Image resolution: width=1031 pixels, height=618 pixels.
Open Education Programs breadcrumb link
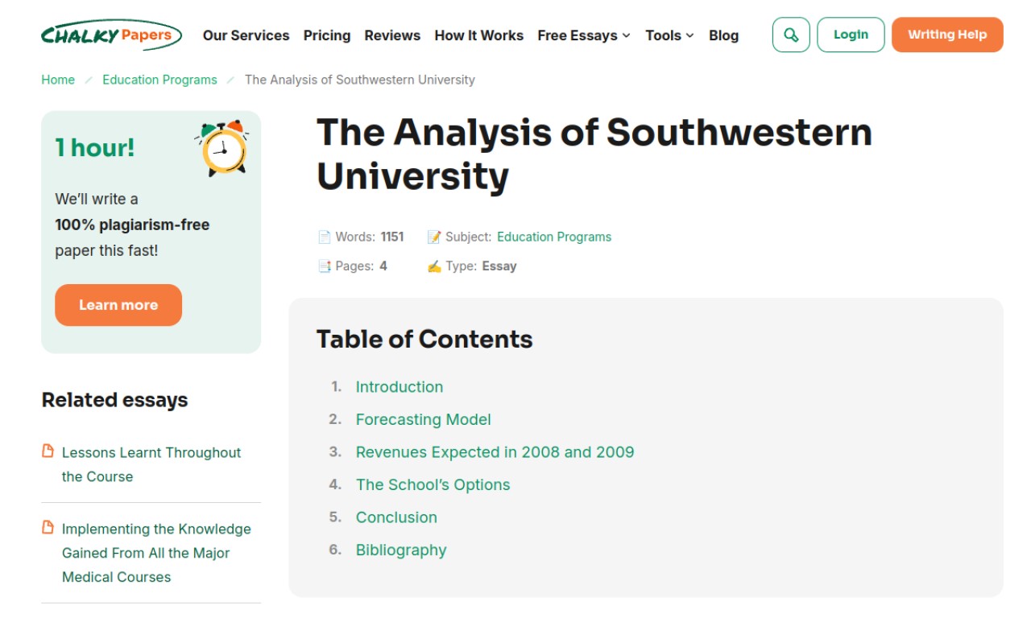[x=159, y=80]
